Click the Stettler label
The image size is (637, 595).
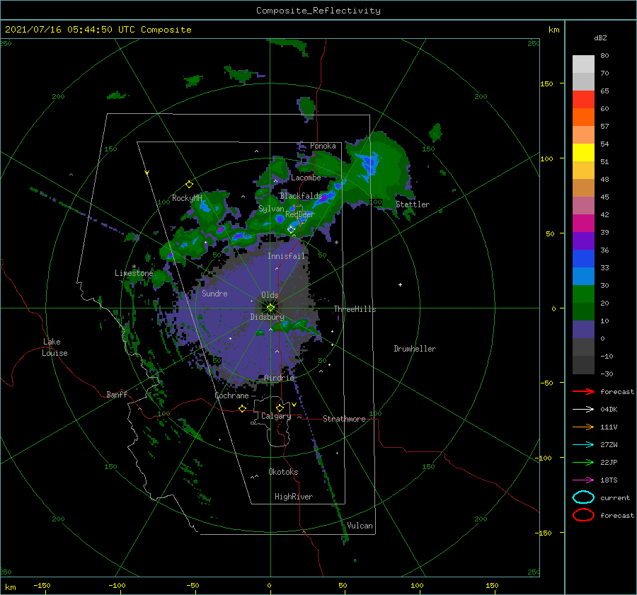tap(413, 204)
